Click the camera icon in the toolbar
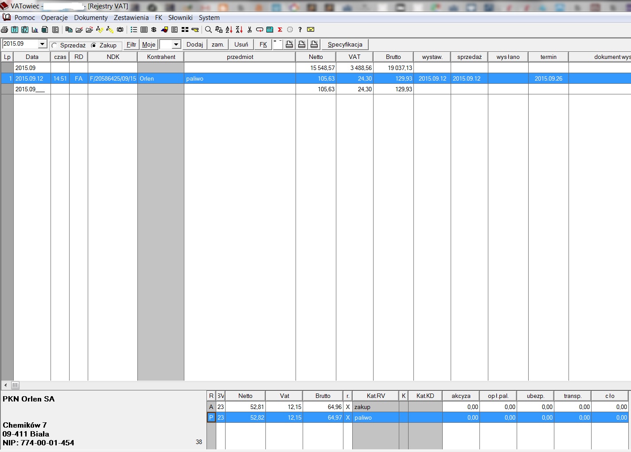 click(120, 30)
